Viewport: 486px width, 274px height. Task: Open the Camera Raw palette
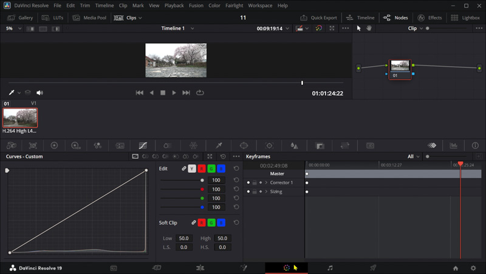[x=12, y=145]
